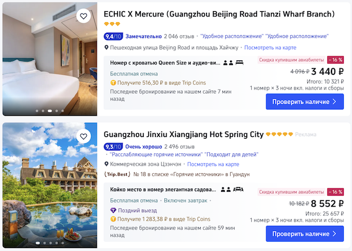The image size is (352, 251).
Task: Click the Trip.Best badge icon
Action: [117, 174]
